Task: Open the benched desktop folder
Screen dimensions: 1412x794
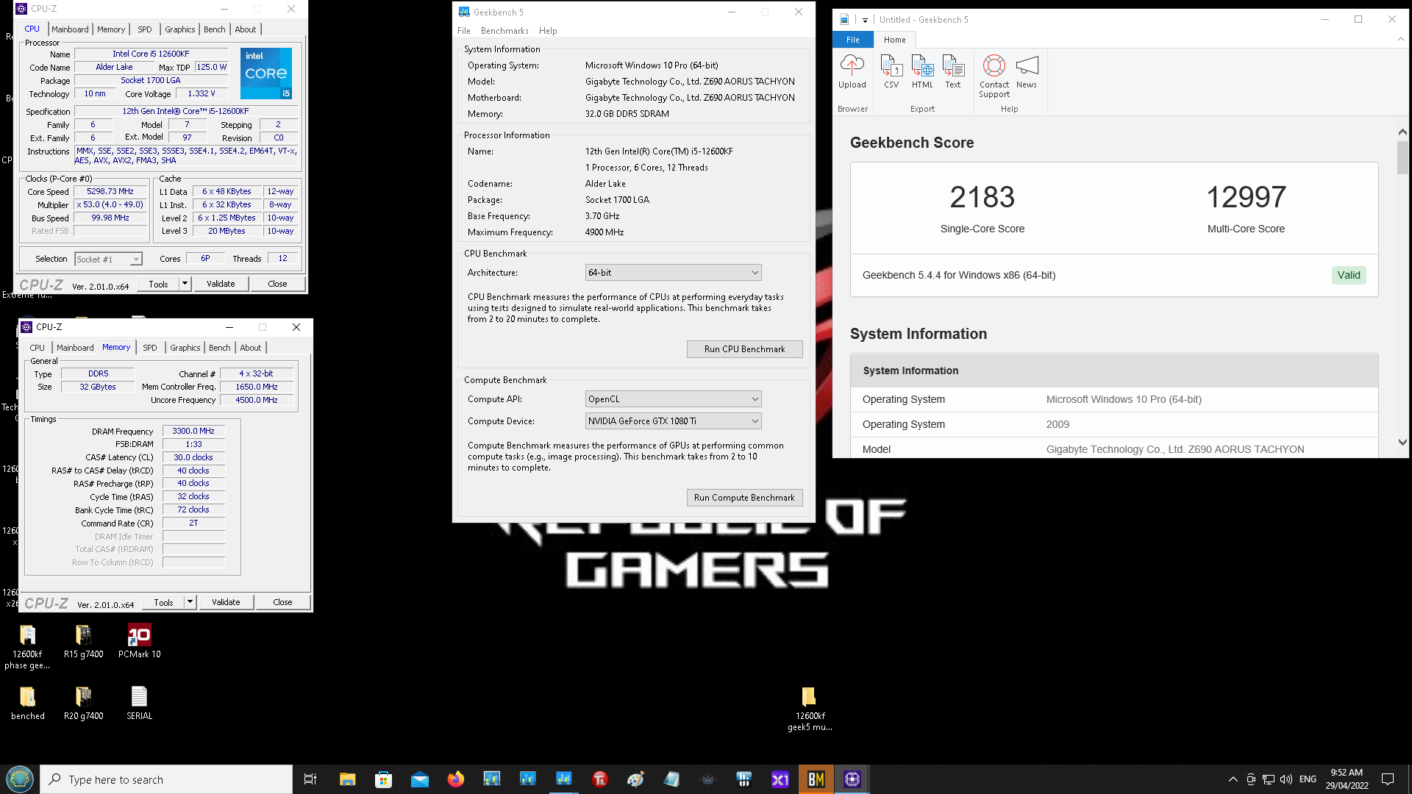Action: click(27, 704)
